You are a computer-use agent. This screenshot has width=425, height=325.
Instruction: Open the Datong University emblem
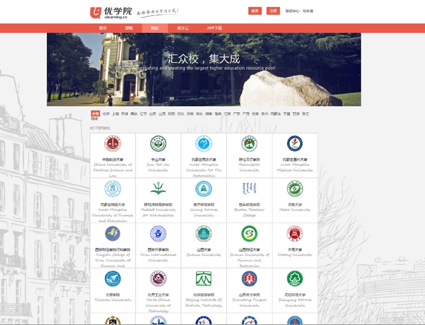295,233
